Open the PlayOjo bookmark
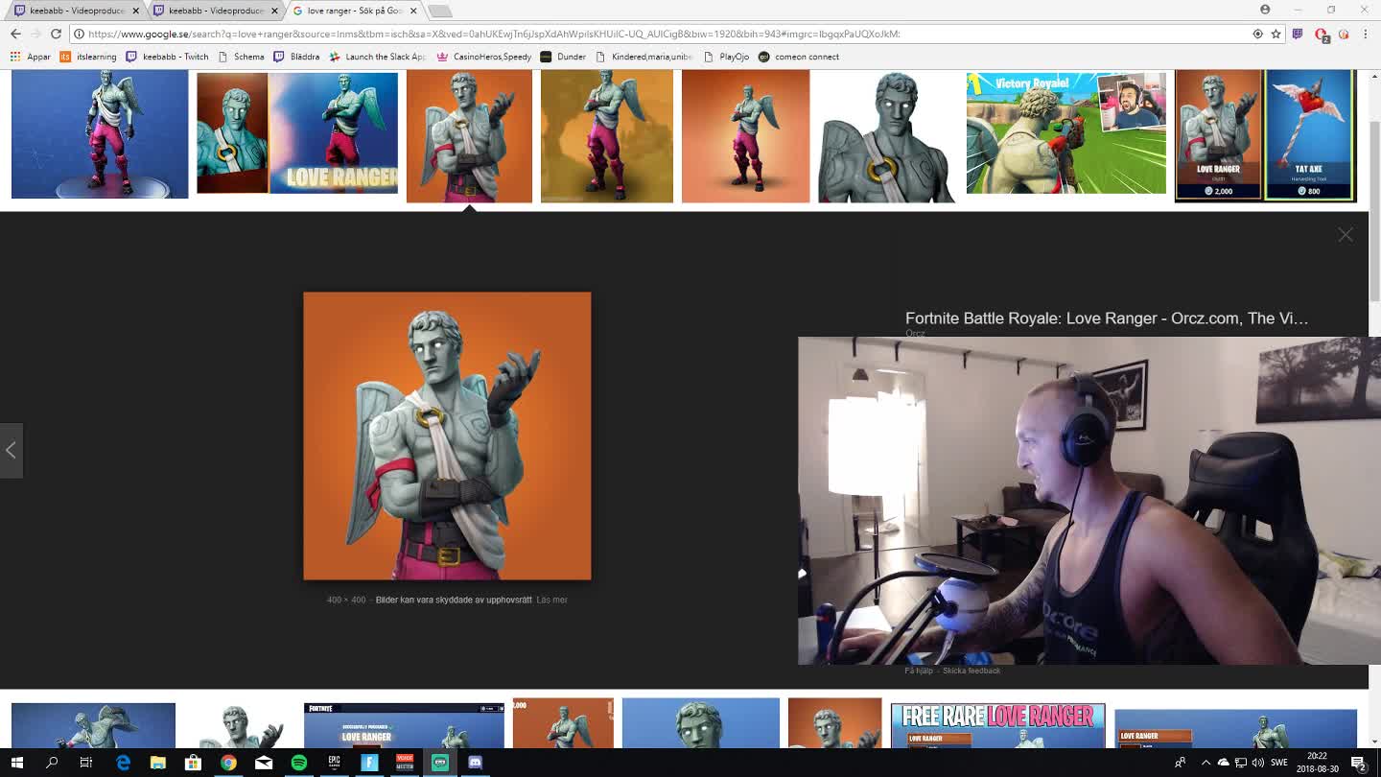This screenshot has height=777, width=1381. (x=726, y=57)
